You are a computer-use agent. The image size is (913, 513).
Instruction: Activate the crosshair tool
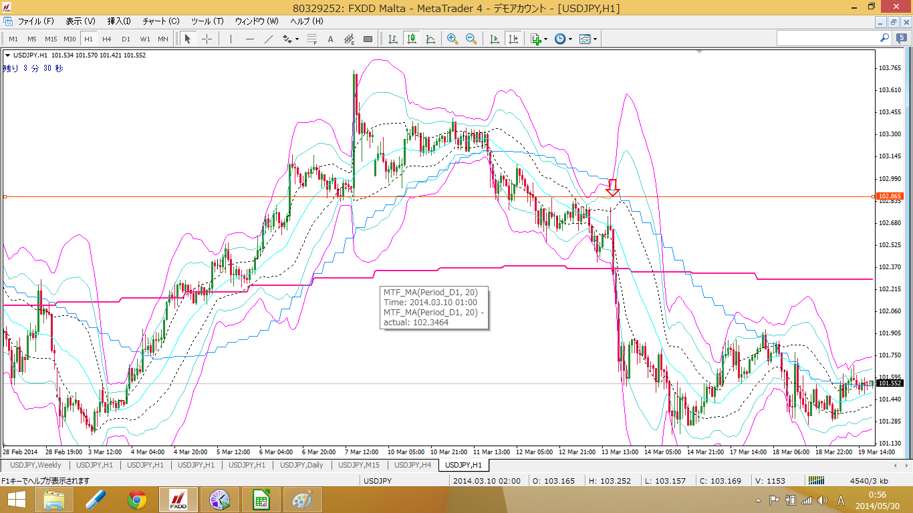click(x=207, y=39)
